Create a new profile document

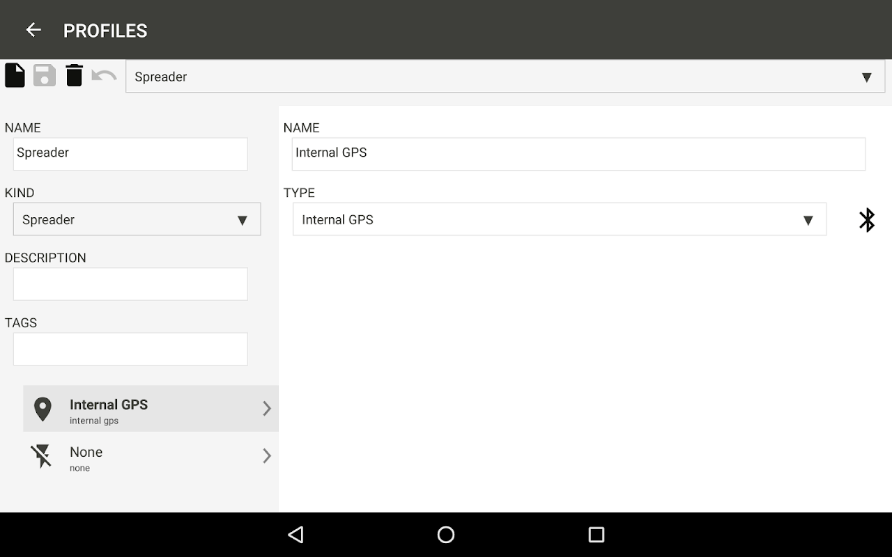click(x=15, y=75)
